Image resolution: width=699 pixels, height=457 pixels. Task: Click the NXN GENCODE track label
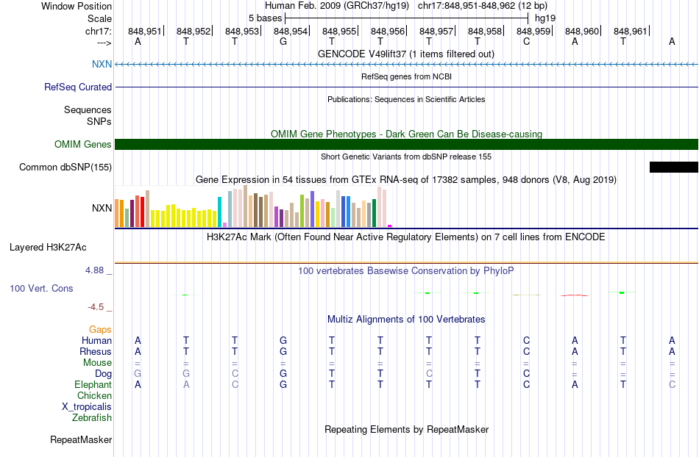(x=102, y=64)
